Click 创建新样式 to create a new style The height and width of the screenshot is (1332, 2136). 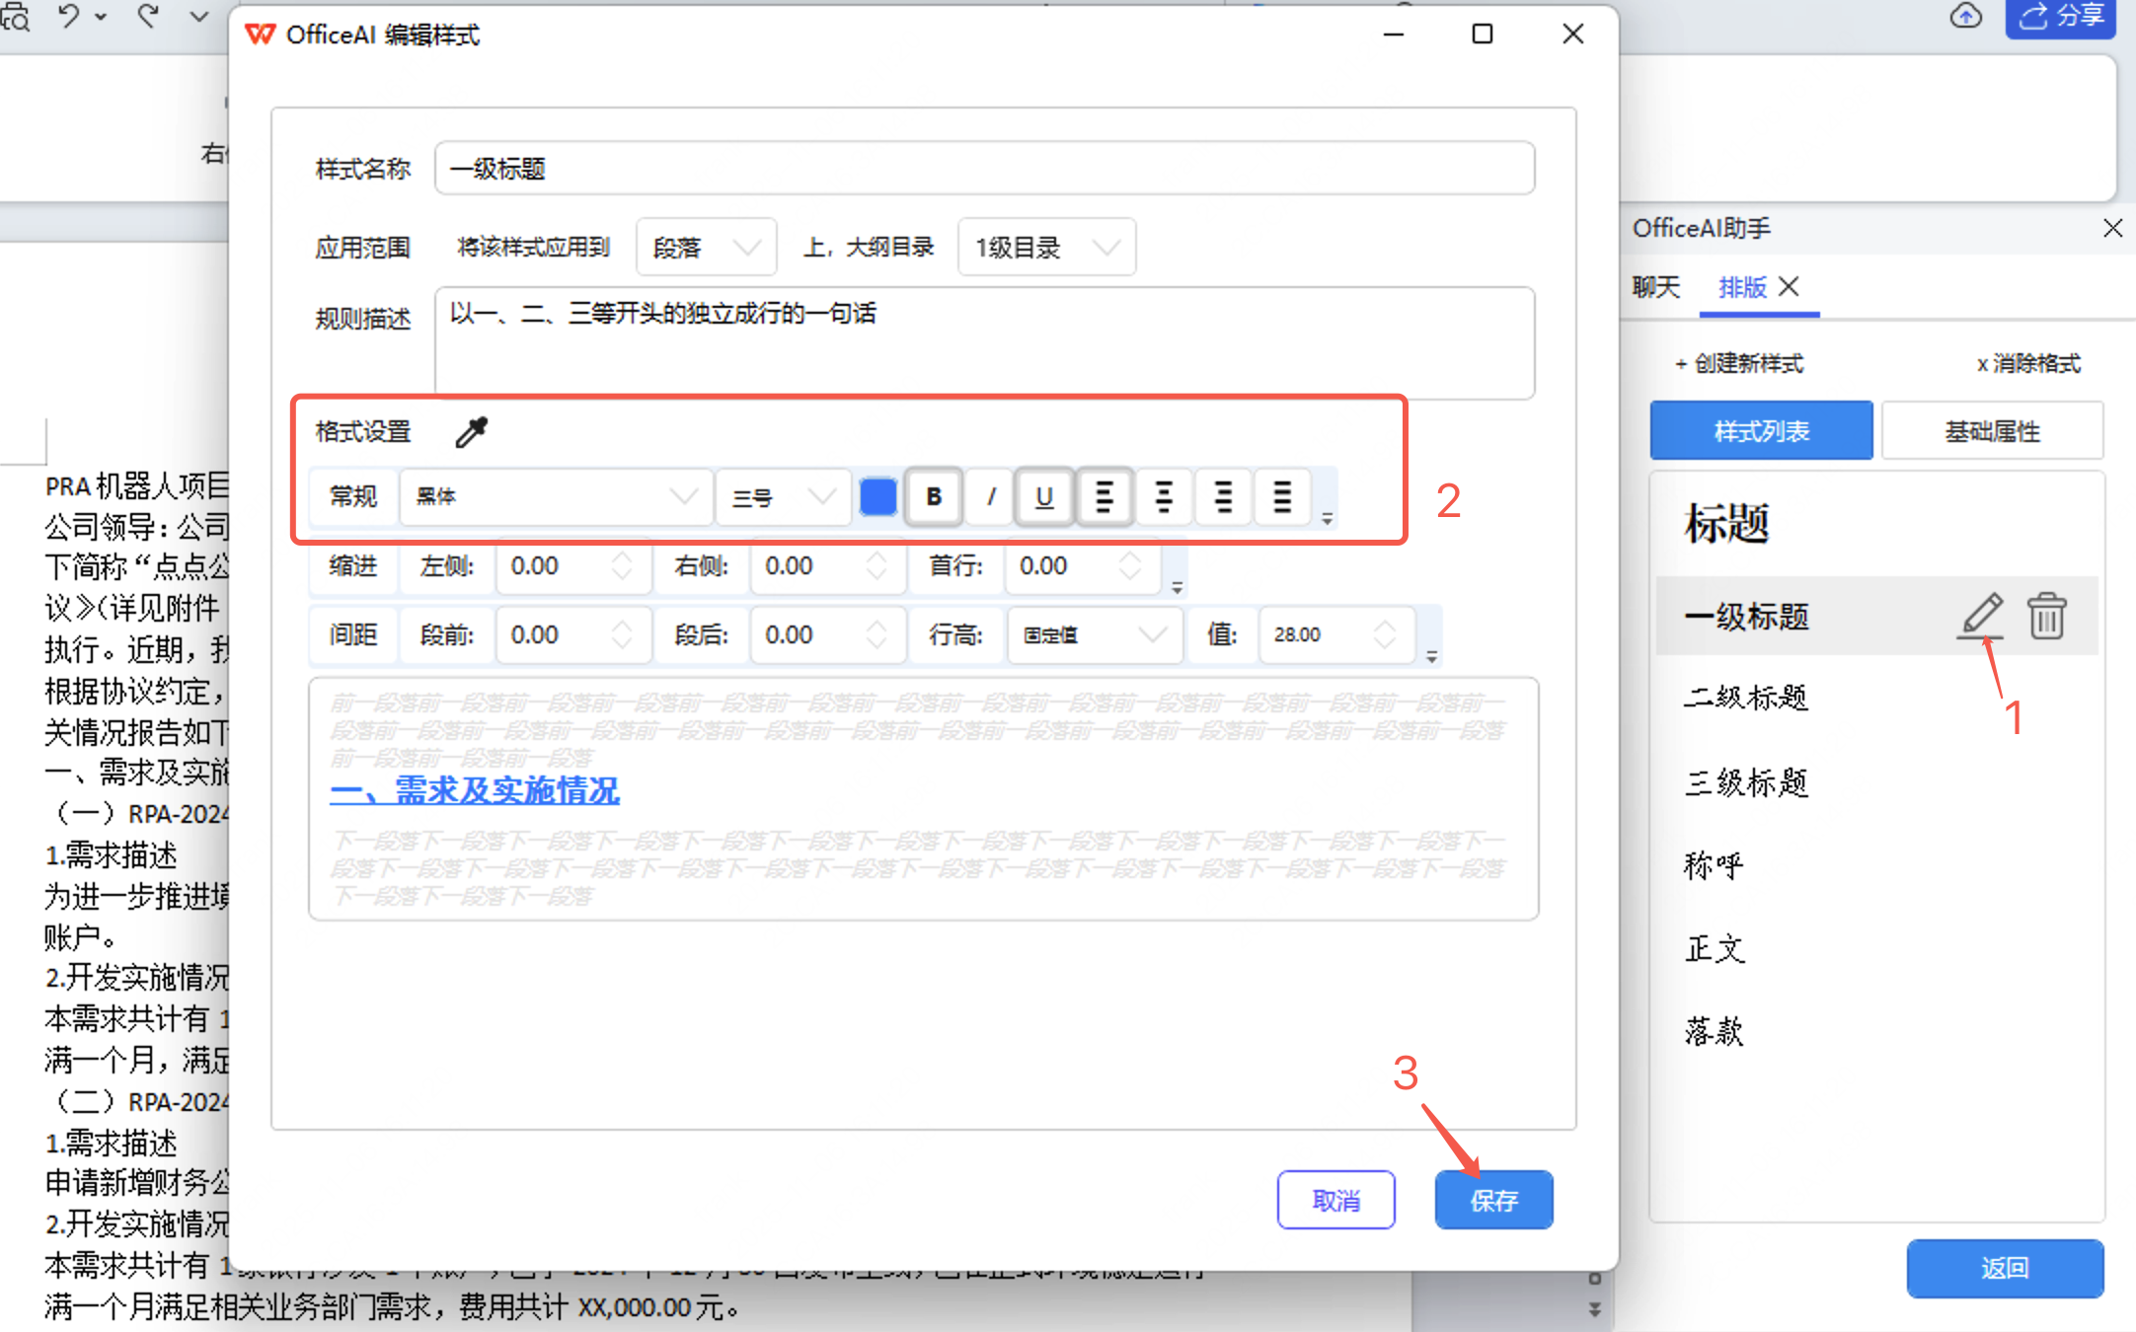click(1740, 363)
